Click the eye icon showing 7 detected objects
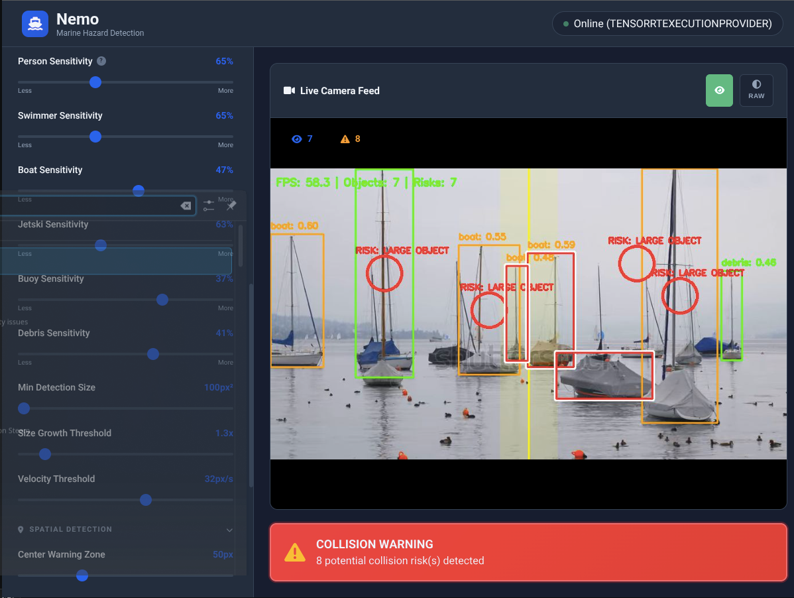The image size is (794, 598). click(x=296, y=139)
